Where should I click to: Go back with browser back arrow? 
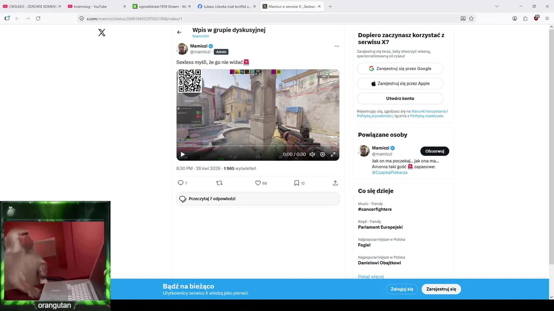pos(18,19)
